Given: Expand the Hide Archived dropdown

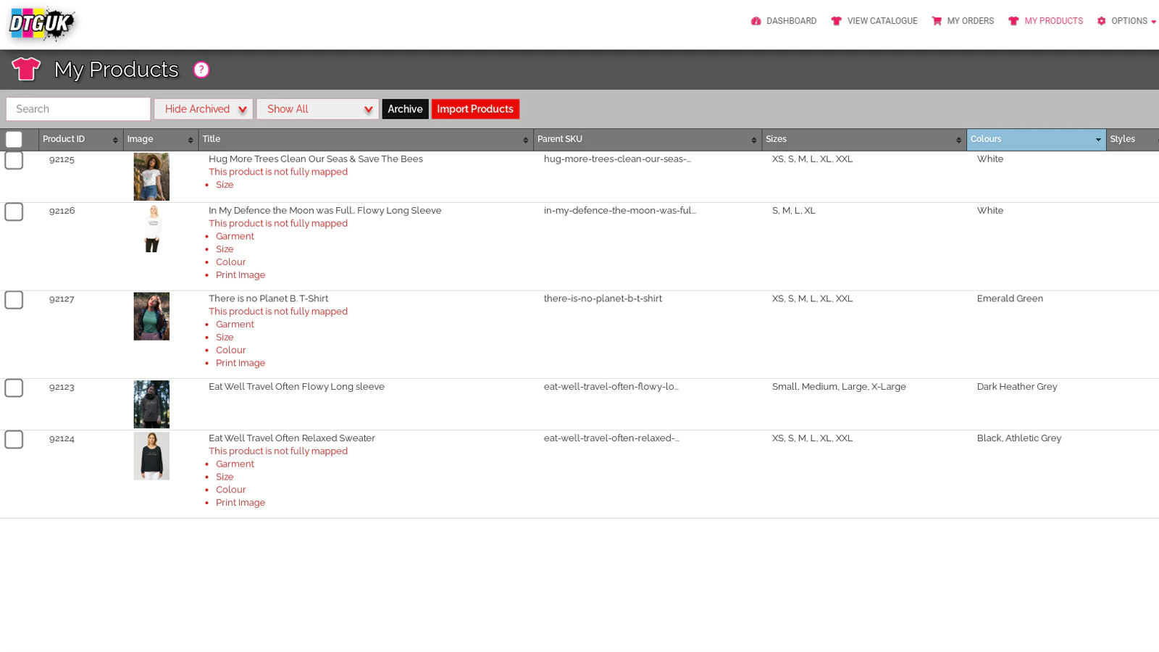Looking at the screenshot, I should click(204, 109).
